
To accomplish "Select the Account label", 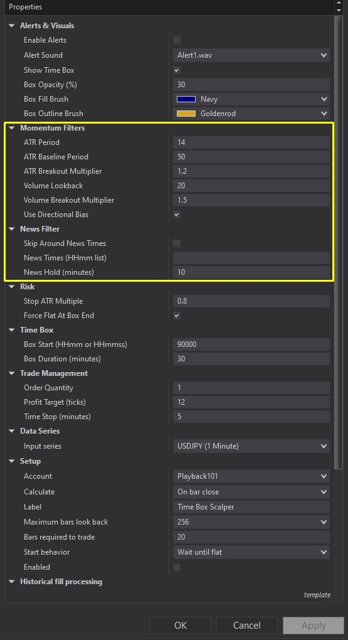I will [x=38, y=476].
